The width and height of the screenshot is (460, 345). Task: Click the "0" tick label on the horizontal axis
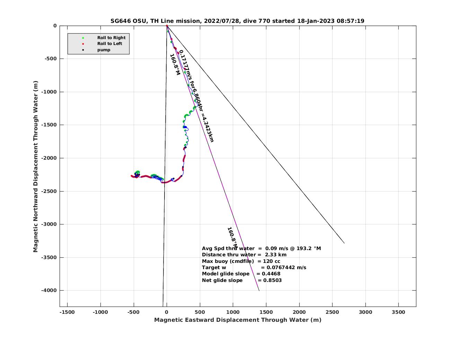tap(167, 312)
